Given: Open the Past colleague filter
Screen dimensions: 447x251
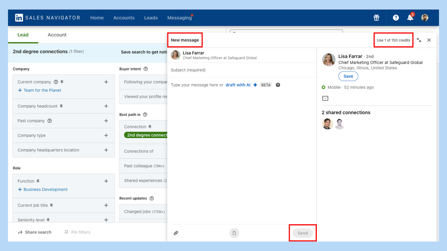Looking at the screenshot, I should point(143,166).
